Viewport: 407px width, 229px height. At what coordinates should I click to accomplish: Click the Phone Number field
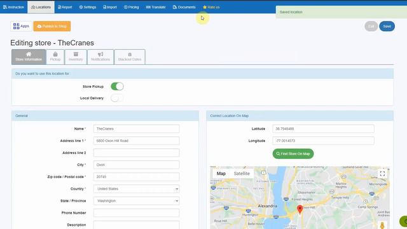(x=136, y=213)
